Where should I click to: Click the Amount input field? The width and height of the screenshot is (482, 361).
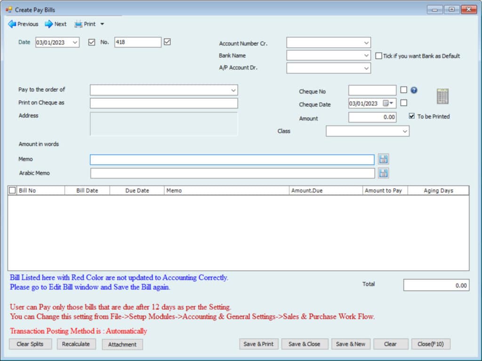(372, 117)
